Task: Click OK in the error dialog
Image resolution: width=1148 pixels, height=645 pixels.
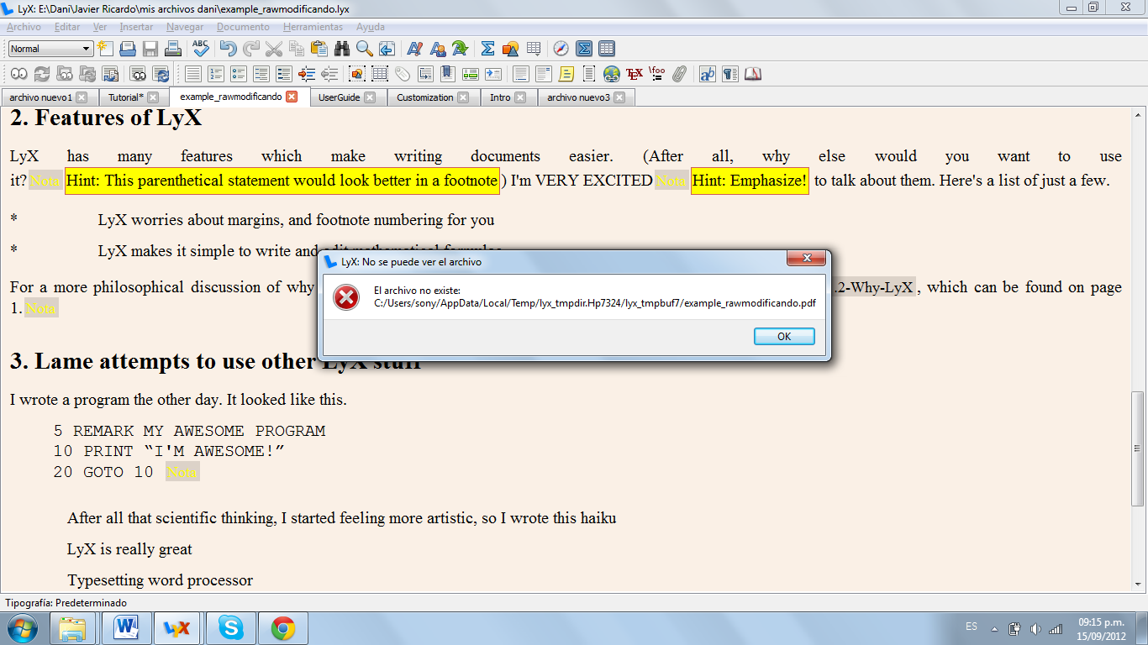Action: click(x=784, y=336)
